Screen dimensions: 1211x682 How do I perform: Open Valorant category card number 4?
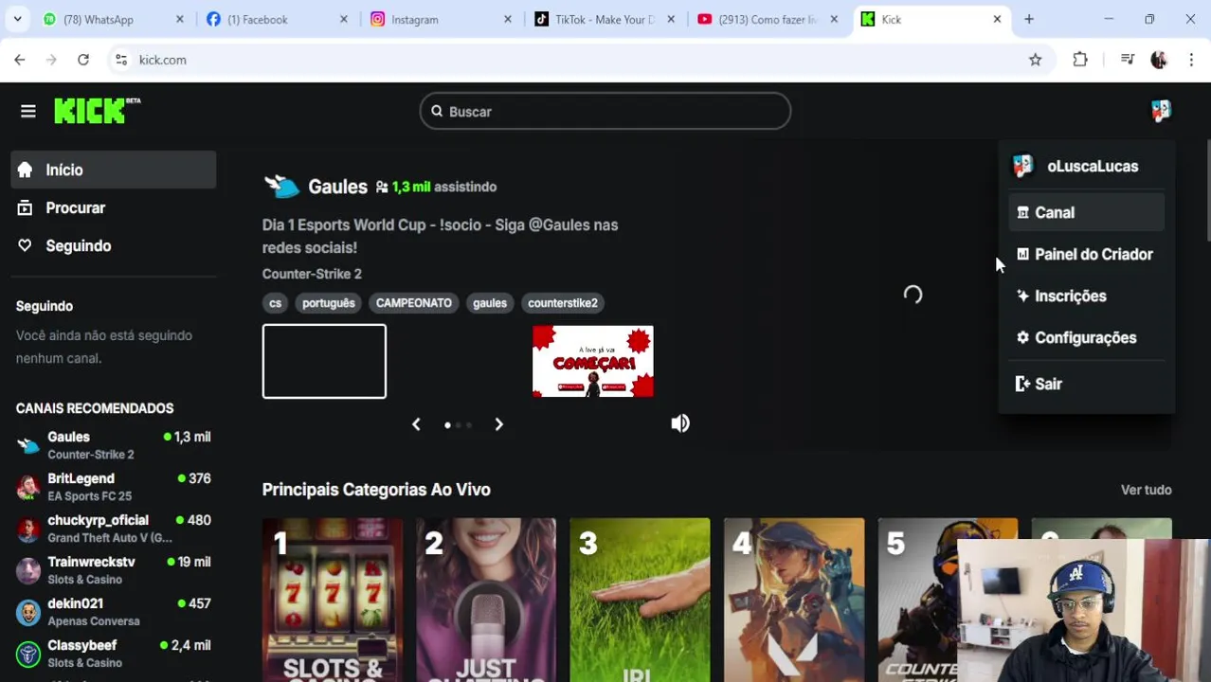[x=794, y=600]
